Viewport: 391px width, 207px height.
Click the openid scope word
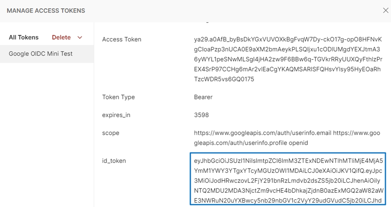(299, 143)
